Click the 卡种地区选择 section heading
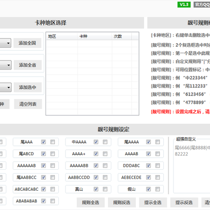This screenshot has width=210, height=210. click(51, 23)
